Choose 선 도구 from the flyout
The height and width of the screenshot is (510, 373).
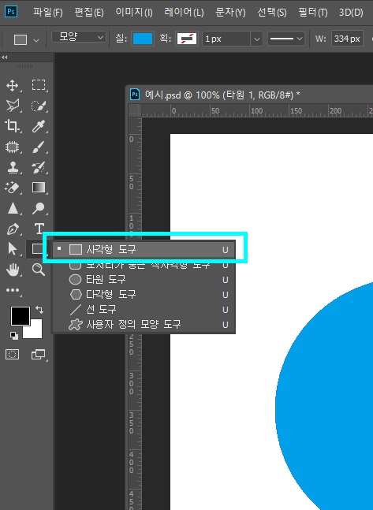pyautogui.click(x=144, y=309)
